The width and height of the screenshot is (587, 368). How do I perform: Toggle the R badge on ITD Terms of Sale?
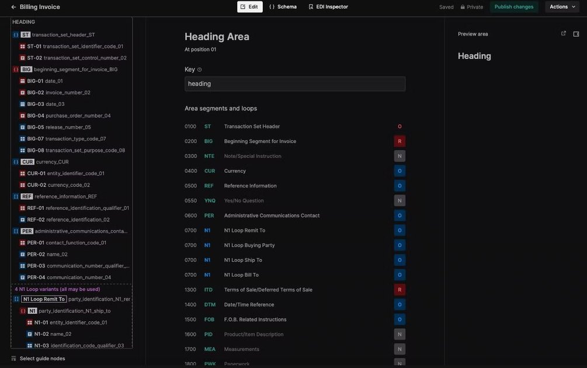(398, 288)
